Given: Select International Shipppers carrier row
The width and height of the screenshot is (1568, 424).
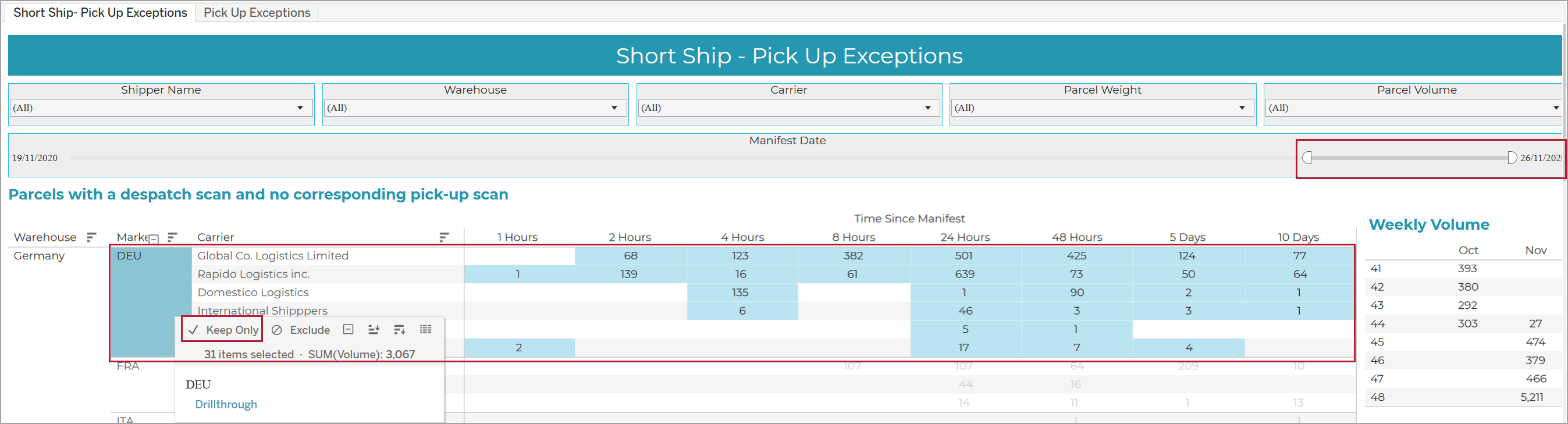Looking at the screenshot, I should tap(262, 310).
